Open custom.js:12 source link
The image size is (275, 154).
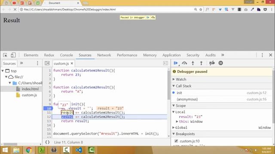pyautogui.click(x=257, y=93)
